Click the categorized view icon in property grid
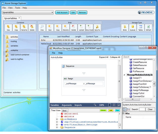Viewport: 158px width, 134px height. tap(124, 109)
